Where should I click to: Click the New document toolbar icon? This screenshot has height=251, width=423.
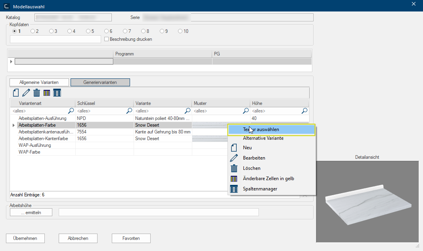pyautogui.click(x=16, y=93)
